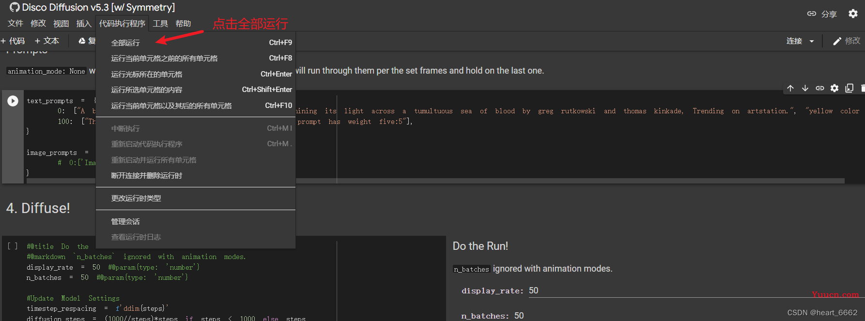Viewport: 865px width, 321px height.
Task: Click the timestep_respacing code line
Action: point(98,308)
